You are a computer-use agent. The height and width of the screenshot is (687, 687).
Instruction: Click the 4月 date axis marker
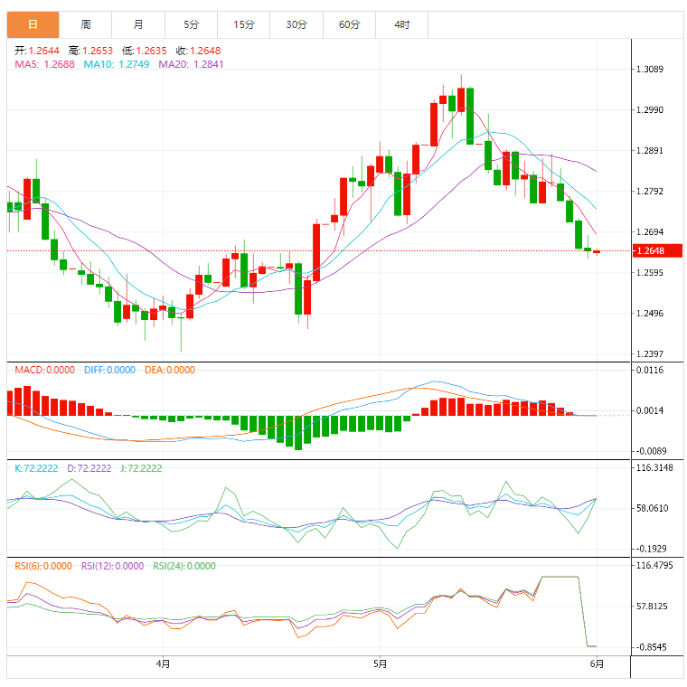[x=163, y=664]
